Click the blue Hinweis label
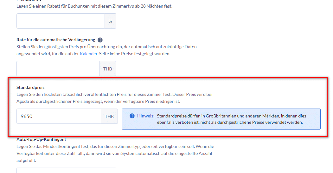Image resolution: width=333 pixels, height=173 pixels. [x=146, y=116]
